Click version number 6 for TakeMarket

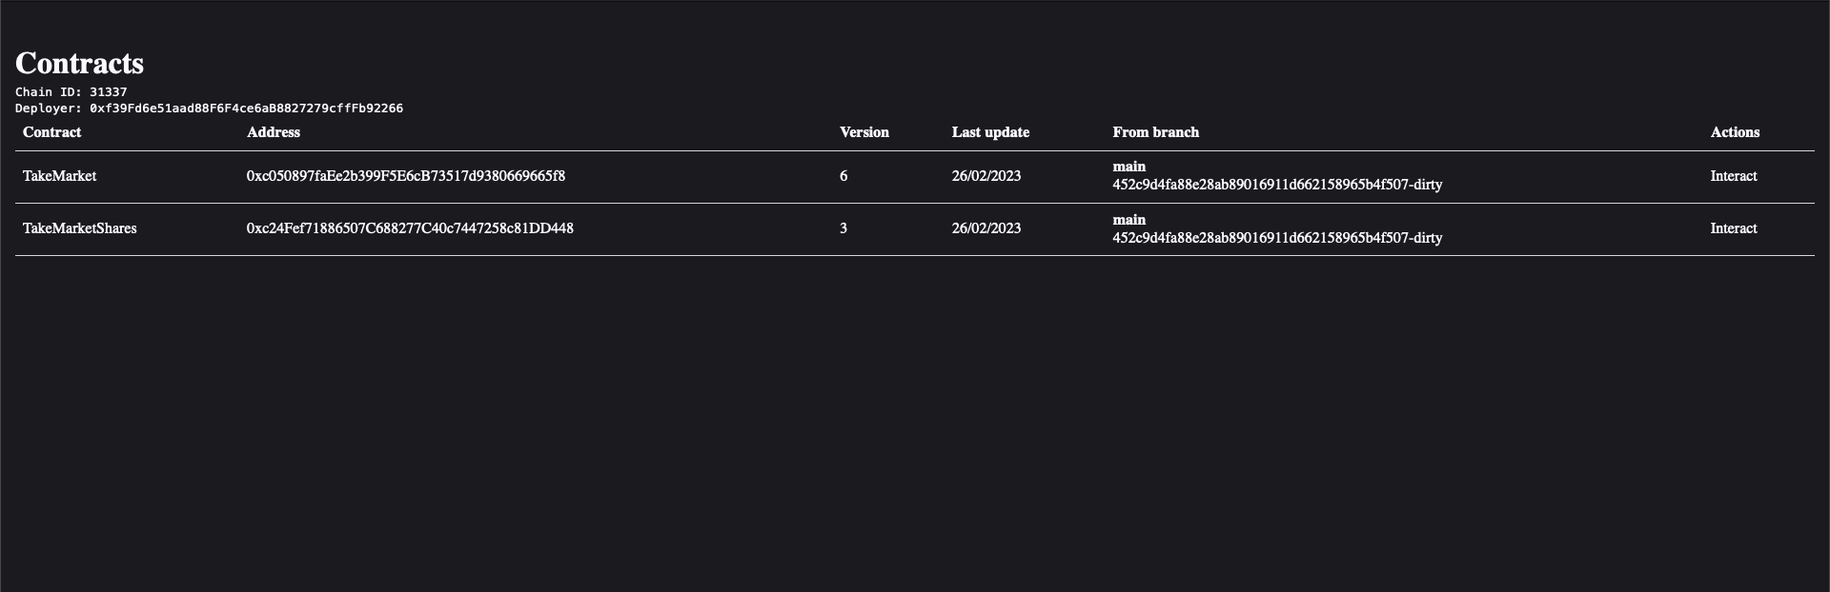click(x=844, y=176)
